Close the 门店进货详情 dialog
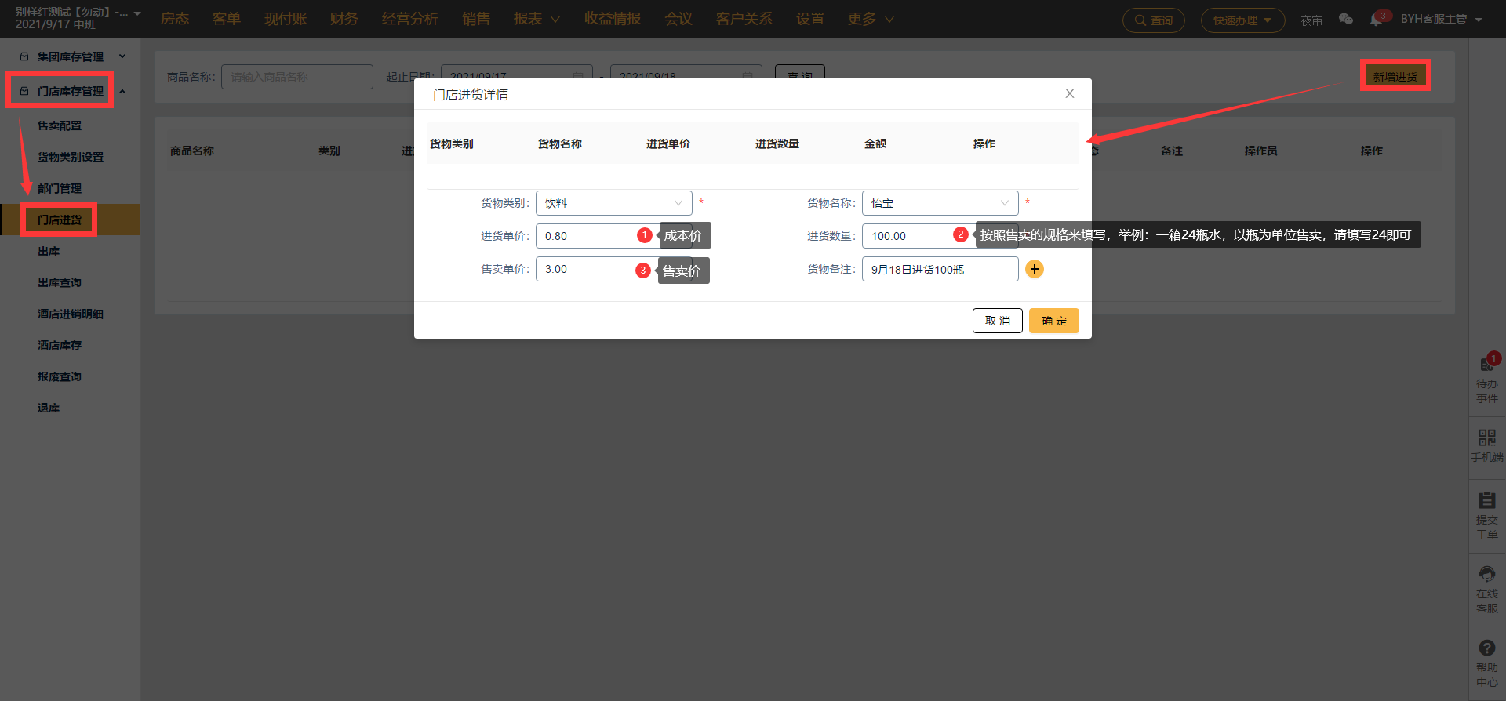This screenshot has height=701, width=1506. click(x=1069, y=93)
